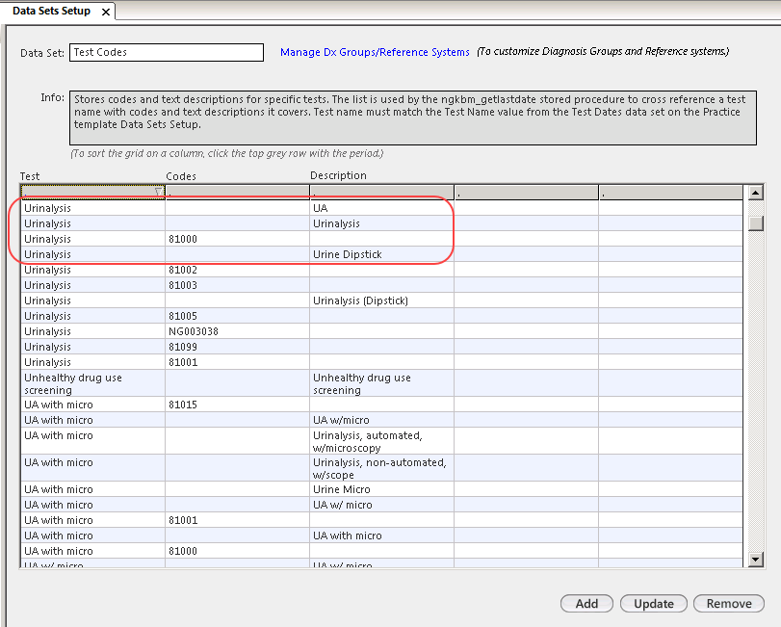Sort grid by Codes column header row
This screenshot has height=627, width=781.
[237, 193]
